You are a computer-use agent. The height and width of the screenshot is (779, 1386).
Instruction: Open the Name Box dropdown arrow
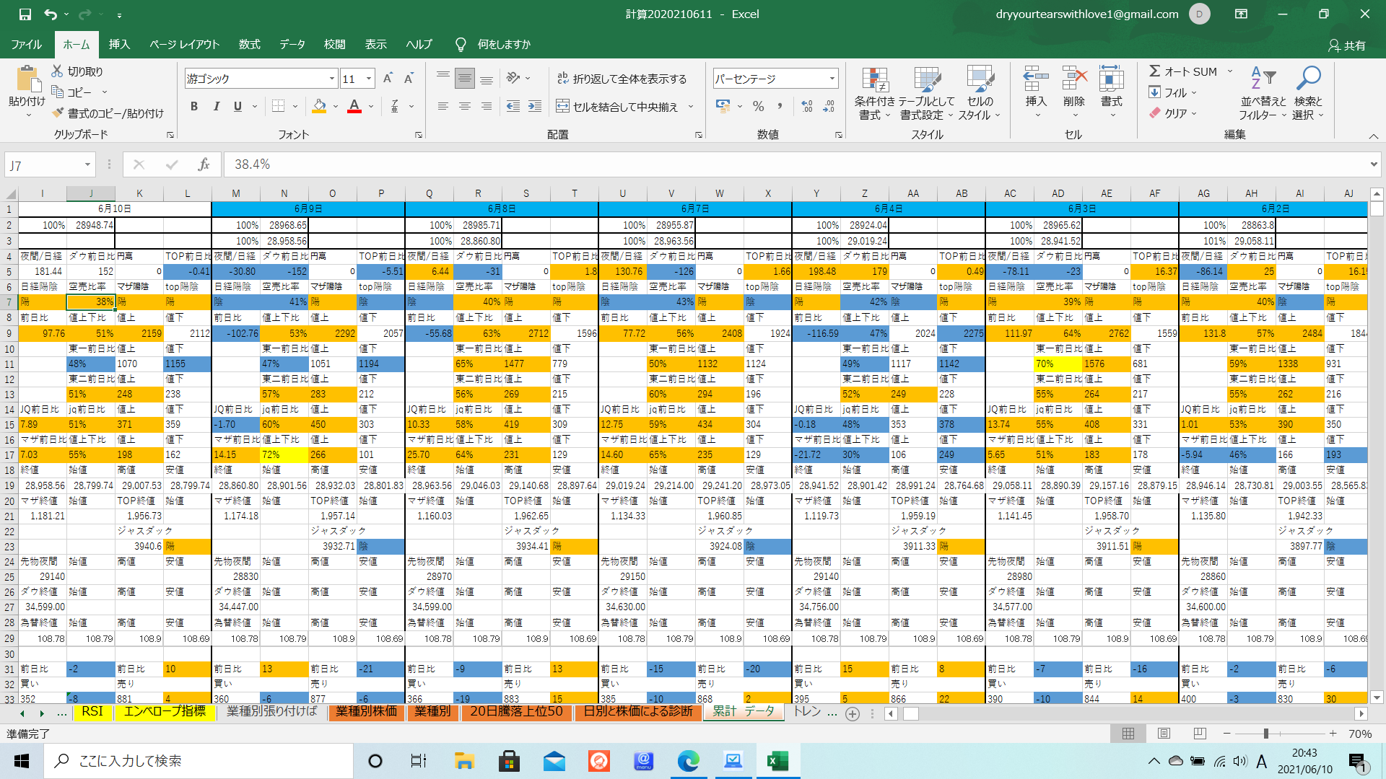tap(87, 165)
